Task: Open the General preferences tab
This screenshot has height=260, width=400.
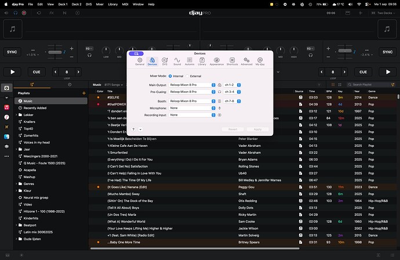Action: [x=140, y=62]
